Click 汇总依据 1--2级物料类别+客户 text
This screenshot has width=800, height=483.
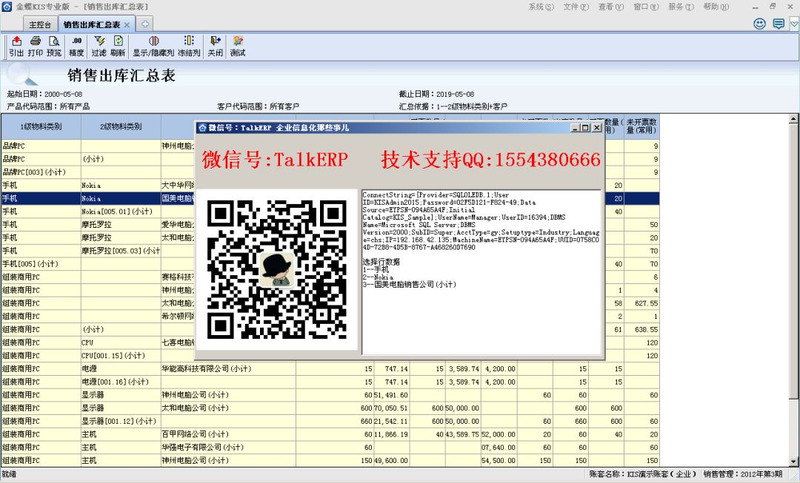point(453,107)
